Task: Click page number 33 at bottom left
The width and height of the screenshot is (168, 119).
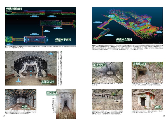Action: point(4,116)
